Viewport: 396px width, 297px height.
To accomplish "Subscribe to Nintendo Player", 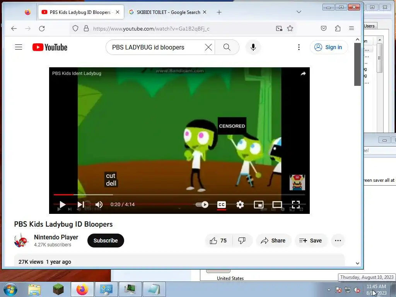I will point(106,241).
